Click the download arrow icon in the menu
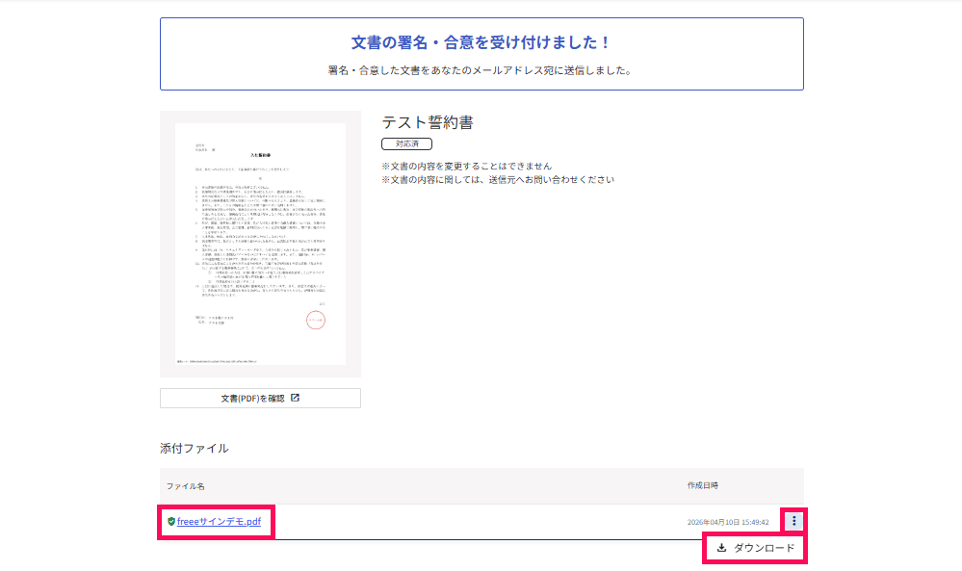The width and height of the screenshot is (962, 571). click(721, 548)
